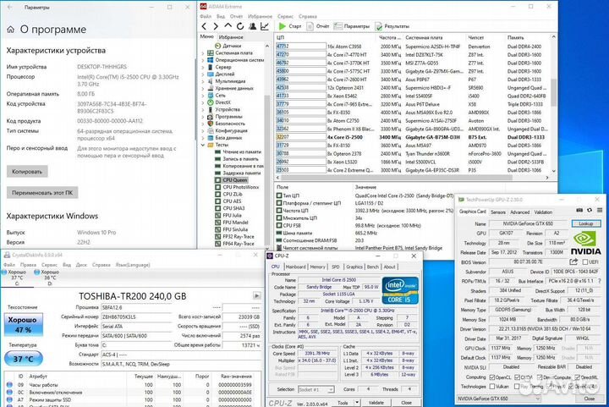Expand Системная плата tree node
The image size is (609, 407).
pyautogui.click(x=203, y=53)
